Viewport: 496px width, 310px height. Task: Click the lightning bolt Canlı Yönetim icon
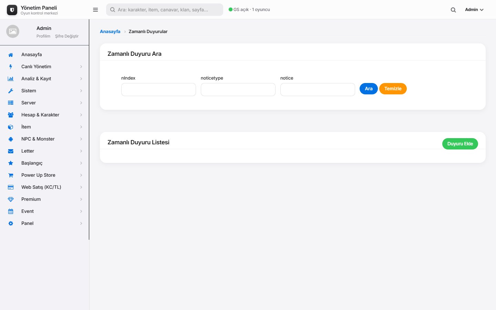coord(11,67)
